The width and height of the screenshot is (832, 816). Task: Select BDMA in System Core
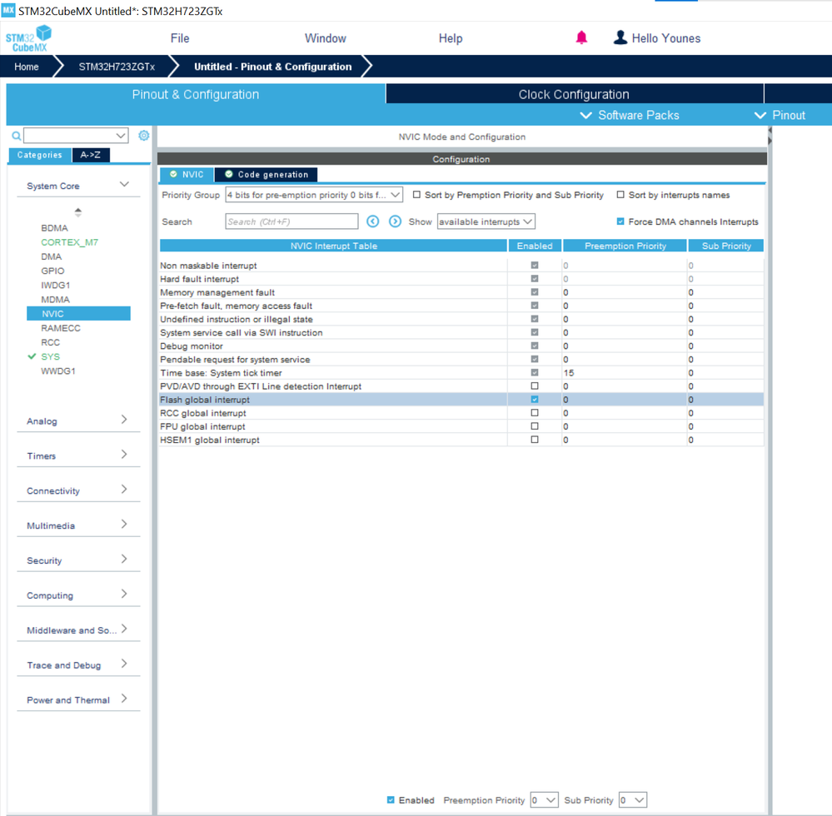click(x=55, y=227)
